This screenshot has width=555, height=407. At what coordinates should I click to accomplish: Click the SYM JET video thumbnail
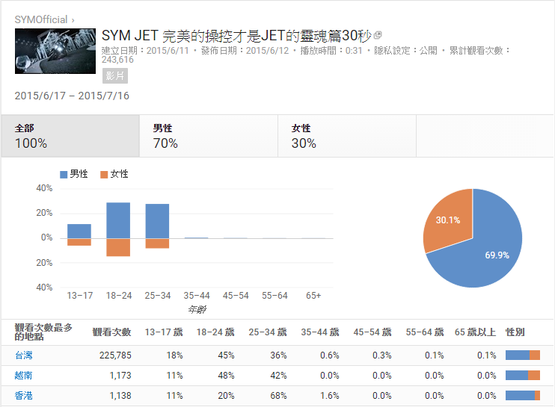click(x=55, y=52)
